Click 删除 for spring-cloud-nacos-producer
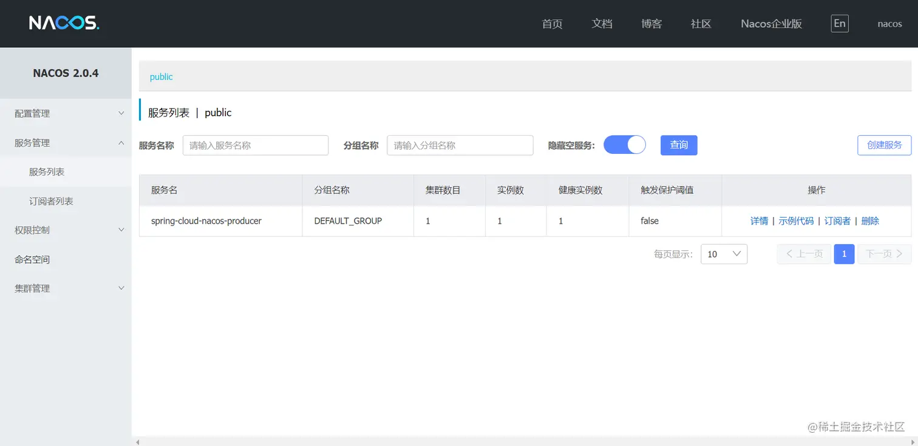The width and height of the screenshot is (918, 446). pyautogui.click(x=870, y=221)
